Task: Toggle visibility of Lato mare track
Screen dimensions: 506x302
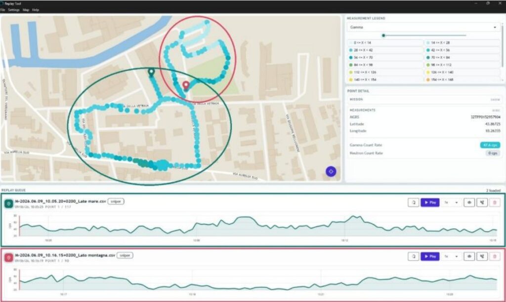Action: tap(469, 202)
